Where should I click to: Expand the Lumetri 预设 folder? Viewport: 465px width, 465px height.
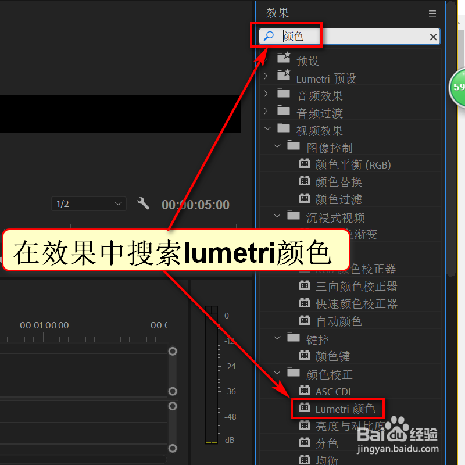coord(266,76)
